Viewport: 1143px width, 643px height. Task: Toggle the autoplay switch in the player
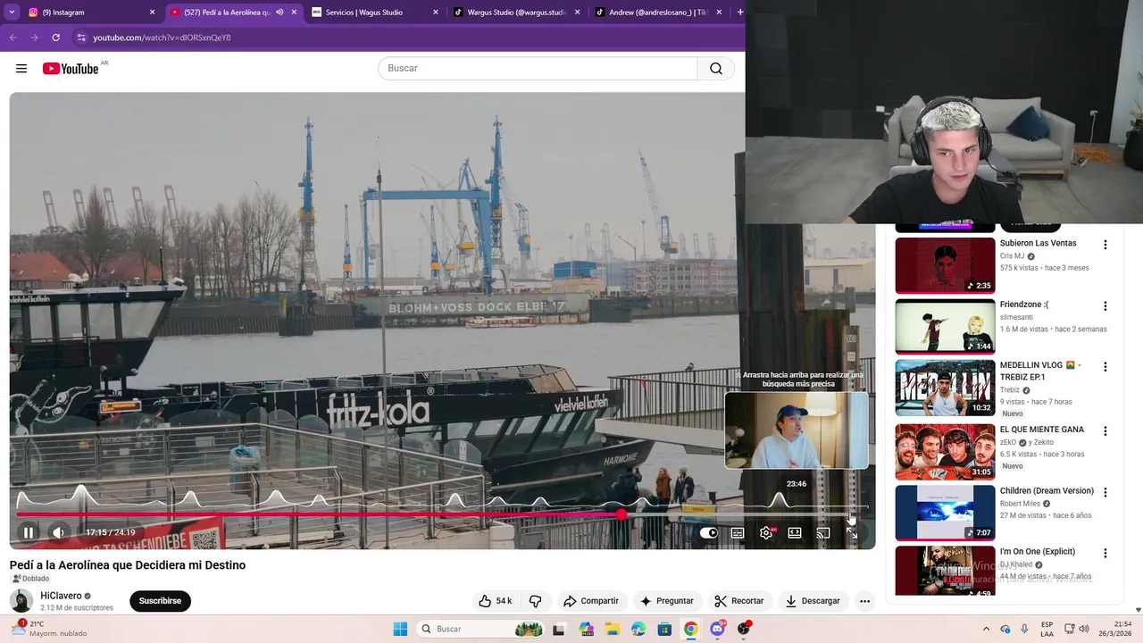[709, 533]
